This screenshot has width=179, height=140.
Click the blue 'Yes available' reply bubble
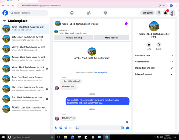coord(97,101)
